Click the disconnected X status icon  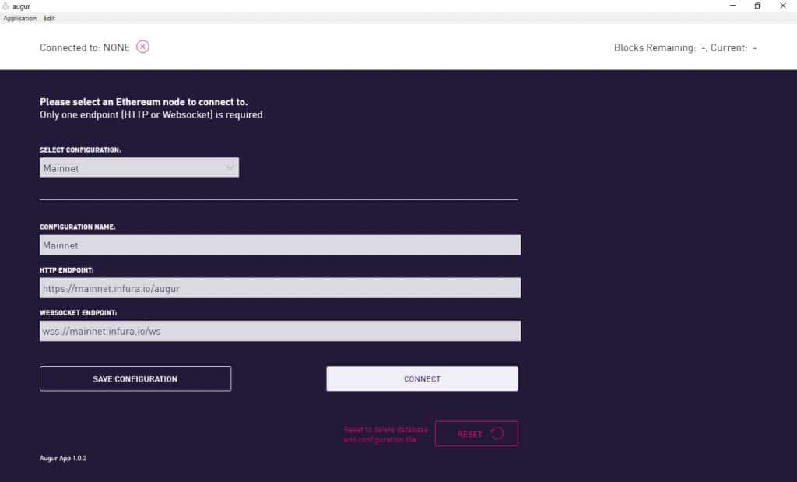click(143, 47)
